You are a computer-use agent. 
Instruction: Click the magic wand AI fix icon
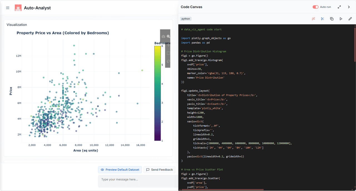pos(313,19)
